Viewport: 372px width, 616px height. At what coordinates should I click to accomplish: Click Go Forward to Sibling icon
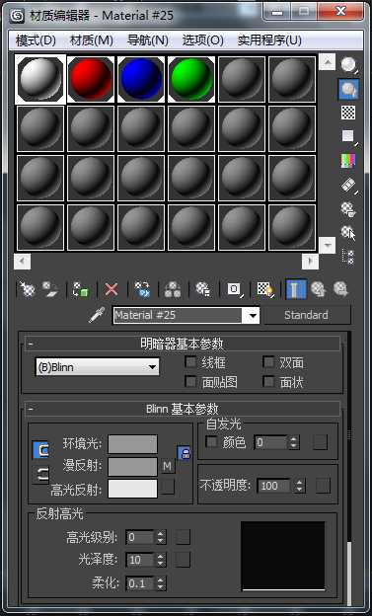[x=341, y=289]
